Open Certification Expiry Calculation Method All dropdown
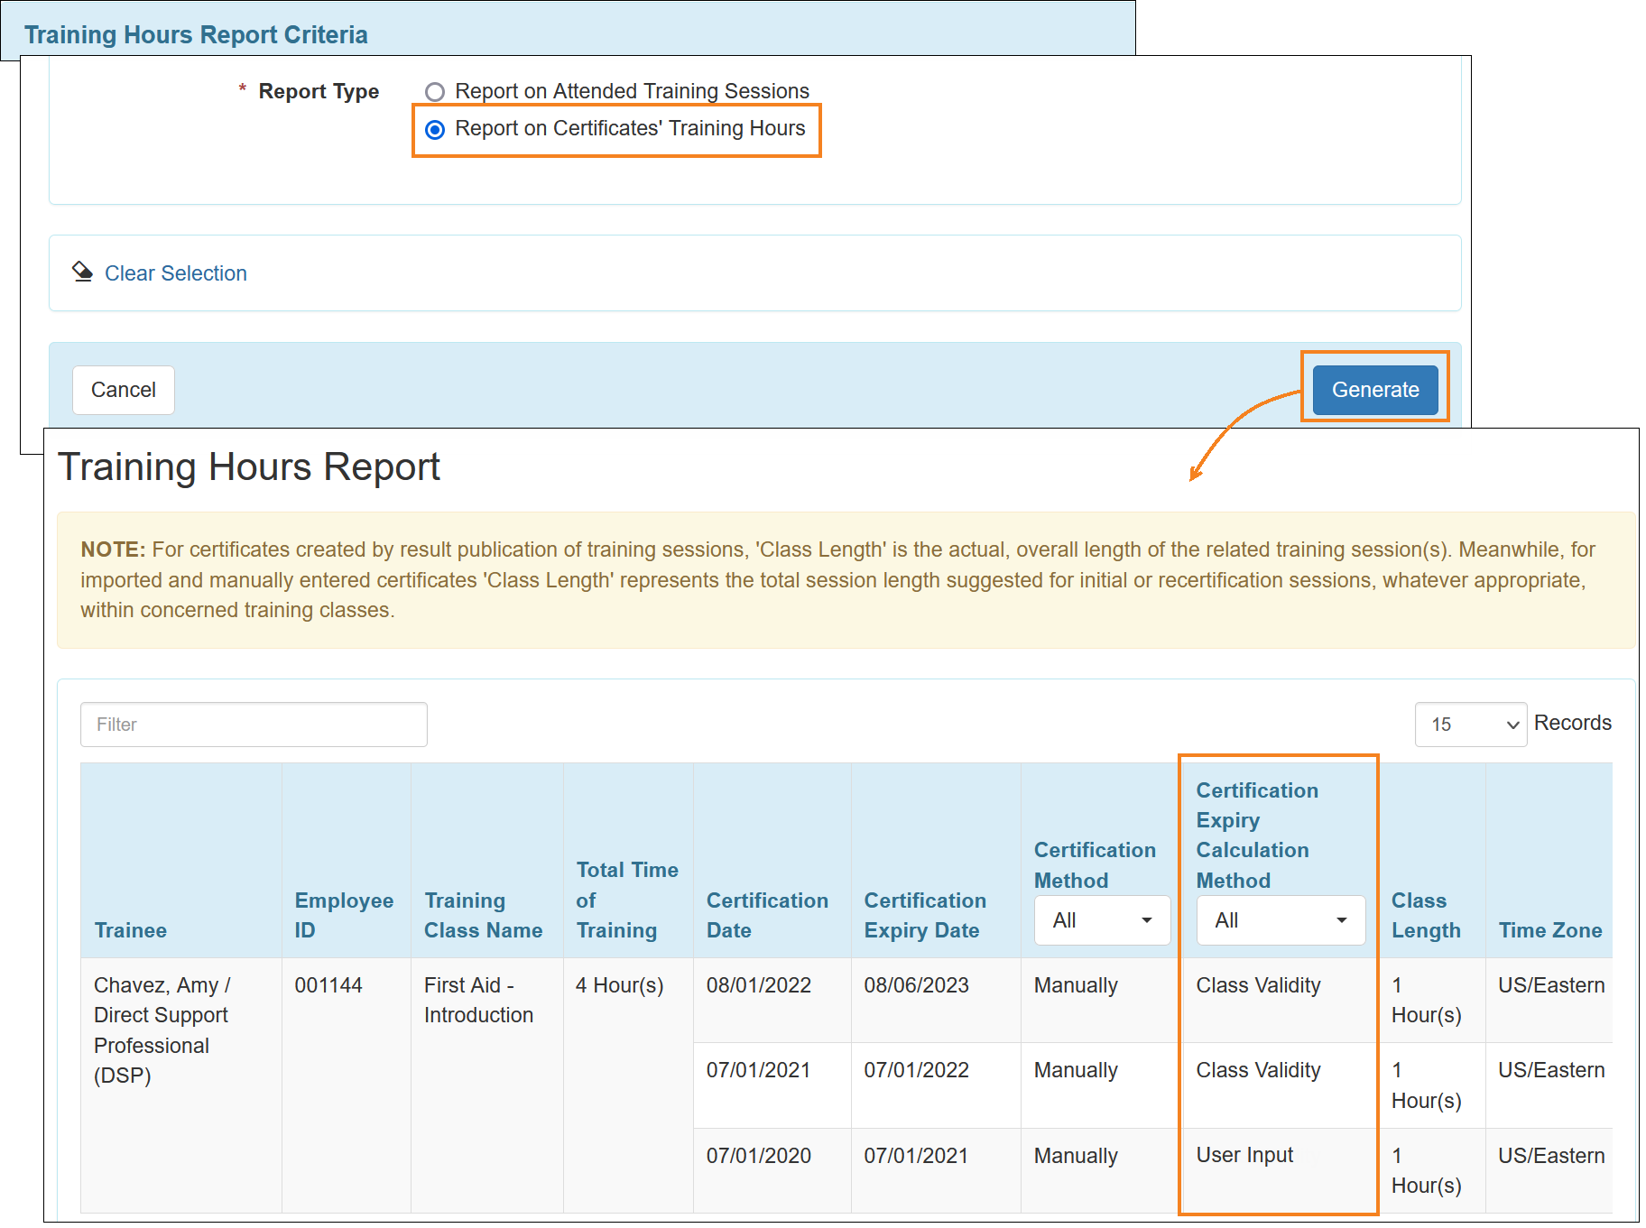 [1281, 920]
